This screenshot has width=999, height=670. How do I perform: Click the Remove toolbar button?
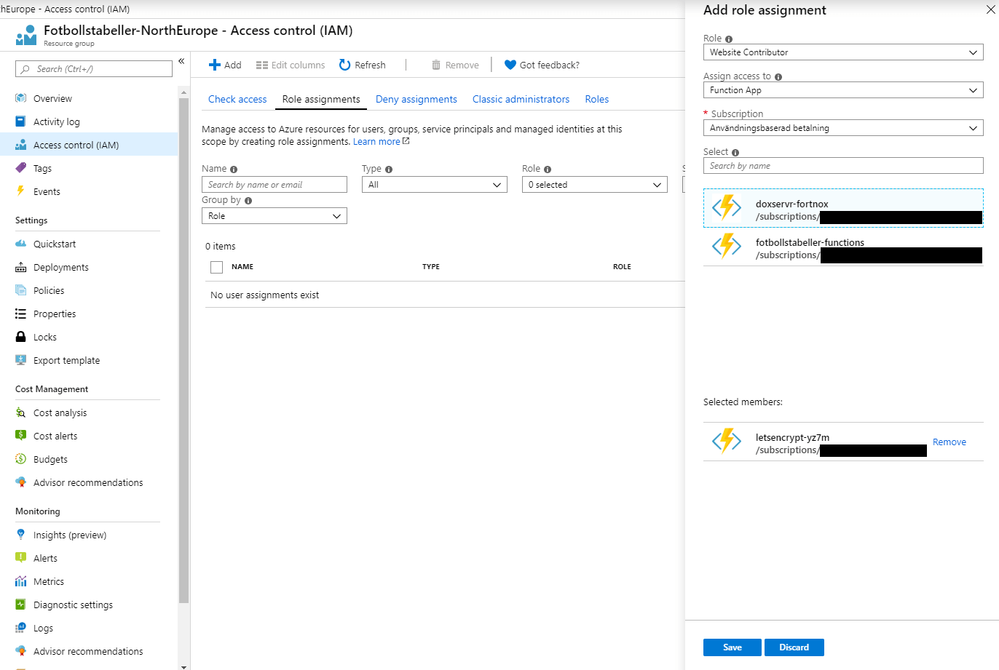click(455, 65)
